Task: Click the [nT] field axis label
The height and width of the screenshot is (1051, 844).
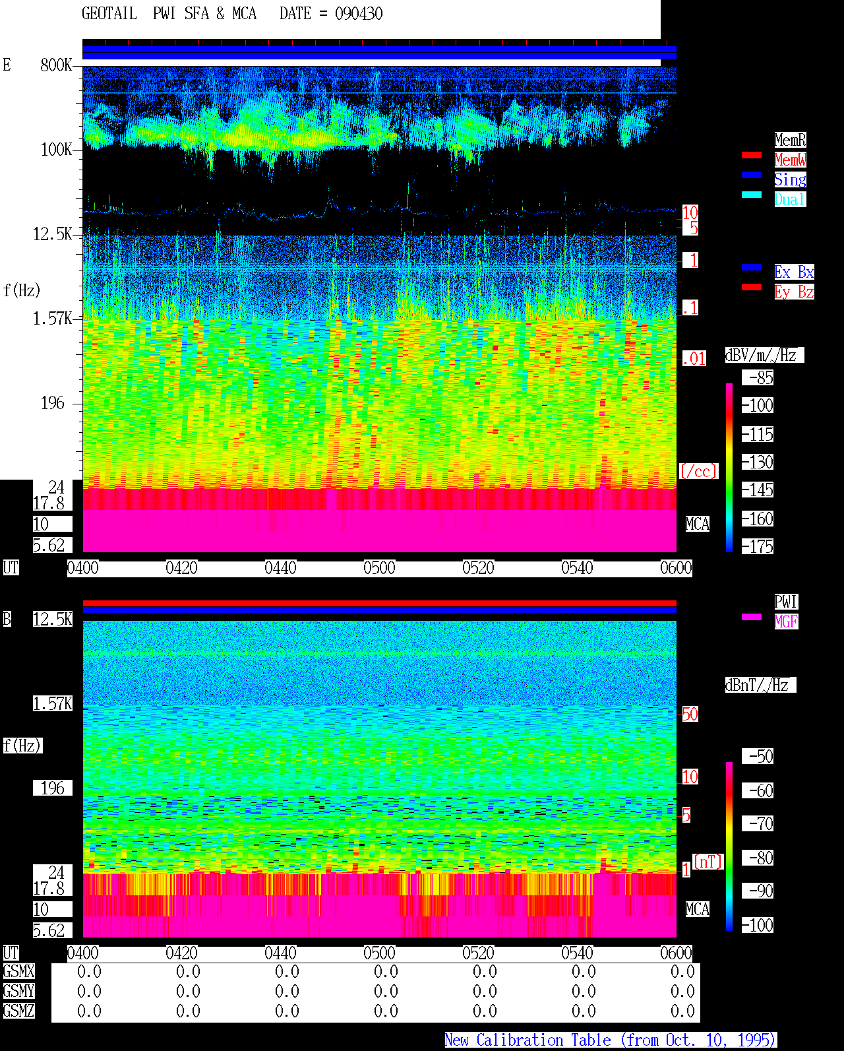Action: [708, 862]
